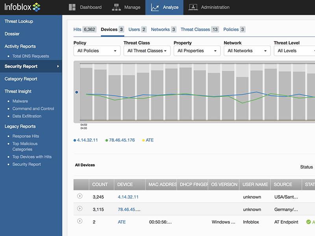Click the green status check icon in ATE row
This screenshot has width=315, height=236.
(308, 222)
